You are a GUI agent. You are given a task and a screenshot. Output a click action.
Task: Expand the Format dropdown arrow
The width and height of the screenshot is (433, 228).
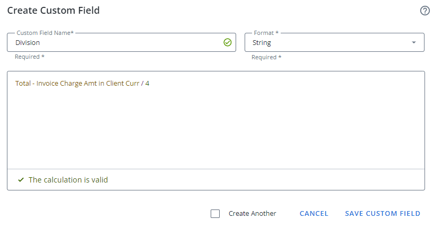coord(414,42)
